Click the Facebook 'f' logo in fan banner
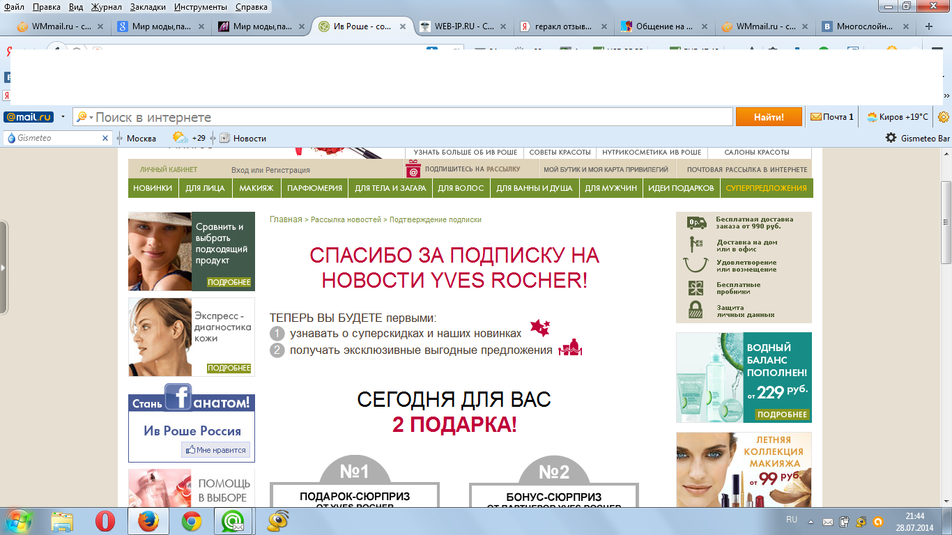Image resolution: width=952 pixels, height=535 pixels. (x=178, y=397)
